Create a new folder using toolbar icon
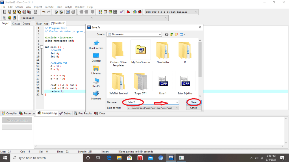289x162 pixels. pos(177,34)
